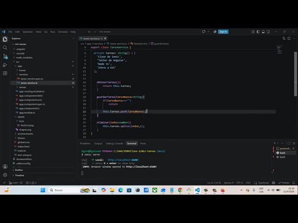This screenshot has width=298, height=223.
Task: Open the new terminal dropdown arrow
Action: (x=278, y=143)
